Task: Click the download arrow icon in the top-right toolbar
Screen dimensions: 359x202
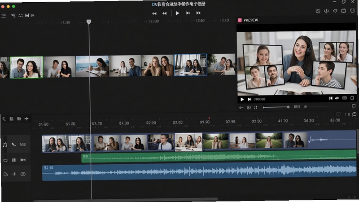Action: click(x=326, y=11)
